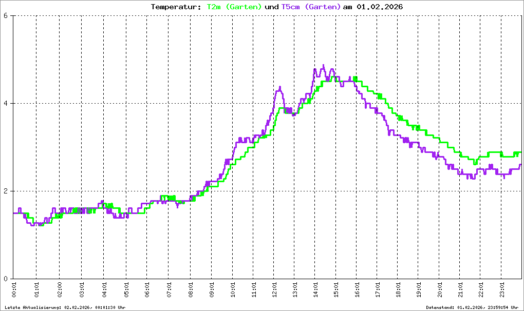Click the purple 'T5cm (Garten)' legend label
The width and height of the screenshot is (524, 311).
coord(311,7)
